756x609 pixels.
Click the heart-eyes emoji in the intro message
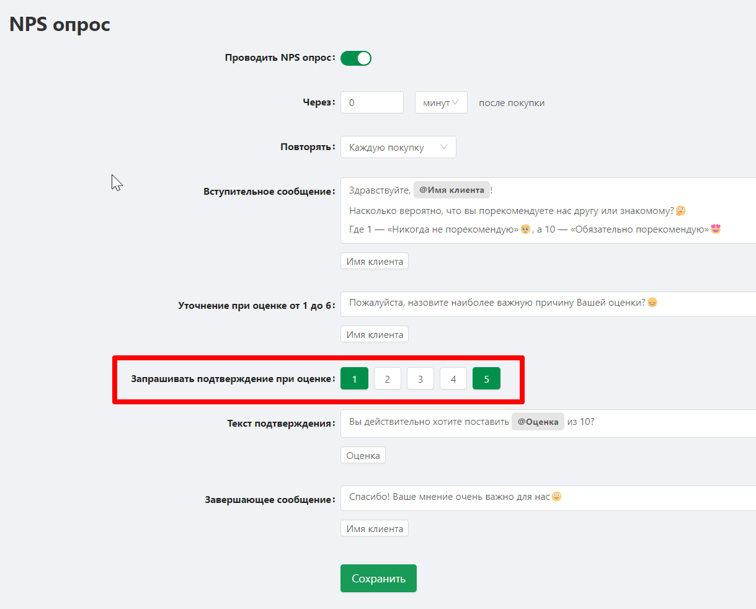716,229
